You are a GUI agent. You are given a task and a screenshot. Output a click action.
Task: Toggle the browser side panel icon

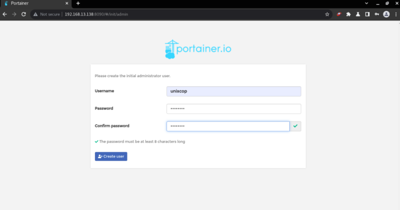click(x=367, y=14)
